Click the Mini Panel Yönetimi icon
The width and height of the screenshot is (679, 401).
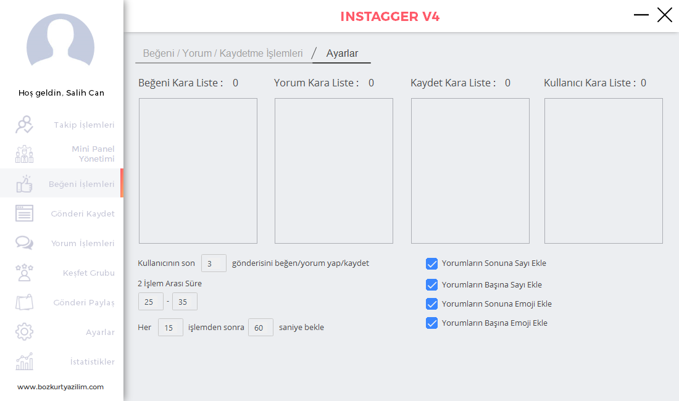pyautogui.click(x=24, y=154)
